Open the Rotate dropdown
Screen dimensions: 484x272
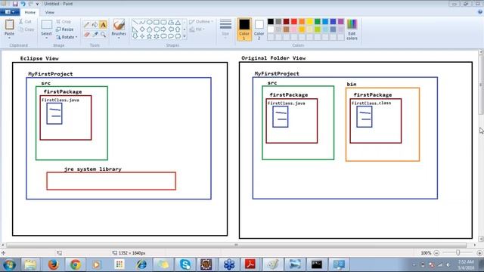pyautogui.click(x=67, y=37)
